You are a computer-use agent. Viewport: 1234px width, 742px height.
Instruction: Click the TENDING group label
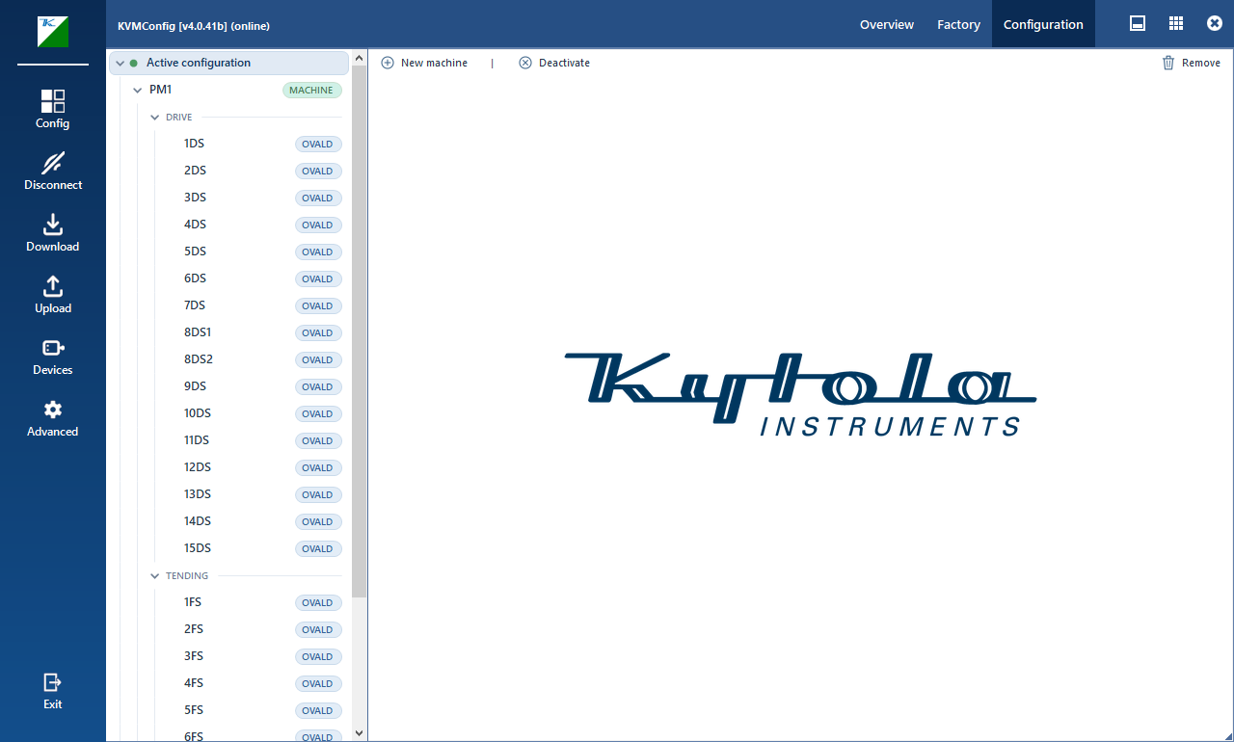[x=187, y=576]
